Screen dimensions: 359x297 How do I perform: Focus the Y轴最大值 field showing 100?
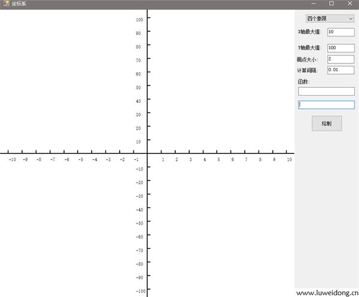point(340,48)
